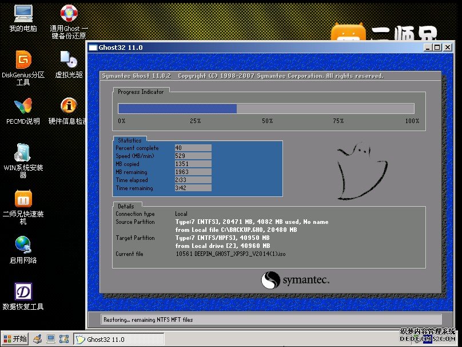This screenshot has width=462, height=347.
Task: Click the Ghost32 11.0 title bar text
Action: point(121,48)
